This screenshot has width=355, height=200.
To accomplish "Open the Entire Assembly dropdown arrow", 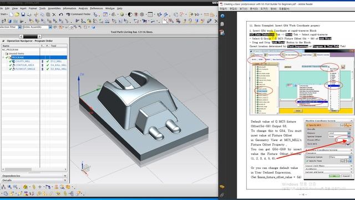I will 50,27.
